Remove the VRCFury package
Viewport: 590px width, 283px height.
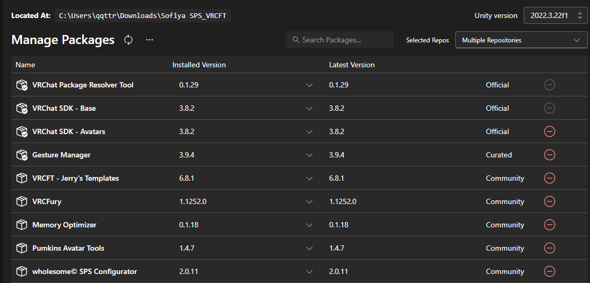pyautogui.click(x=550, y=201)
